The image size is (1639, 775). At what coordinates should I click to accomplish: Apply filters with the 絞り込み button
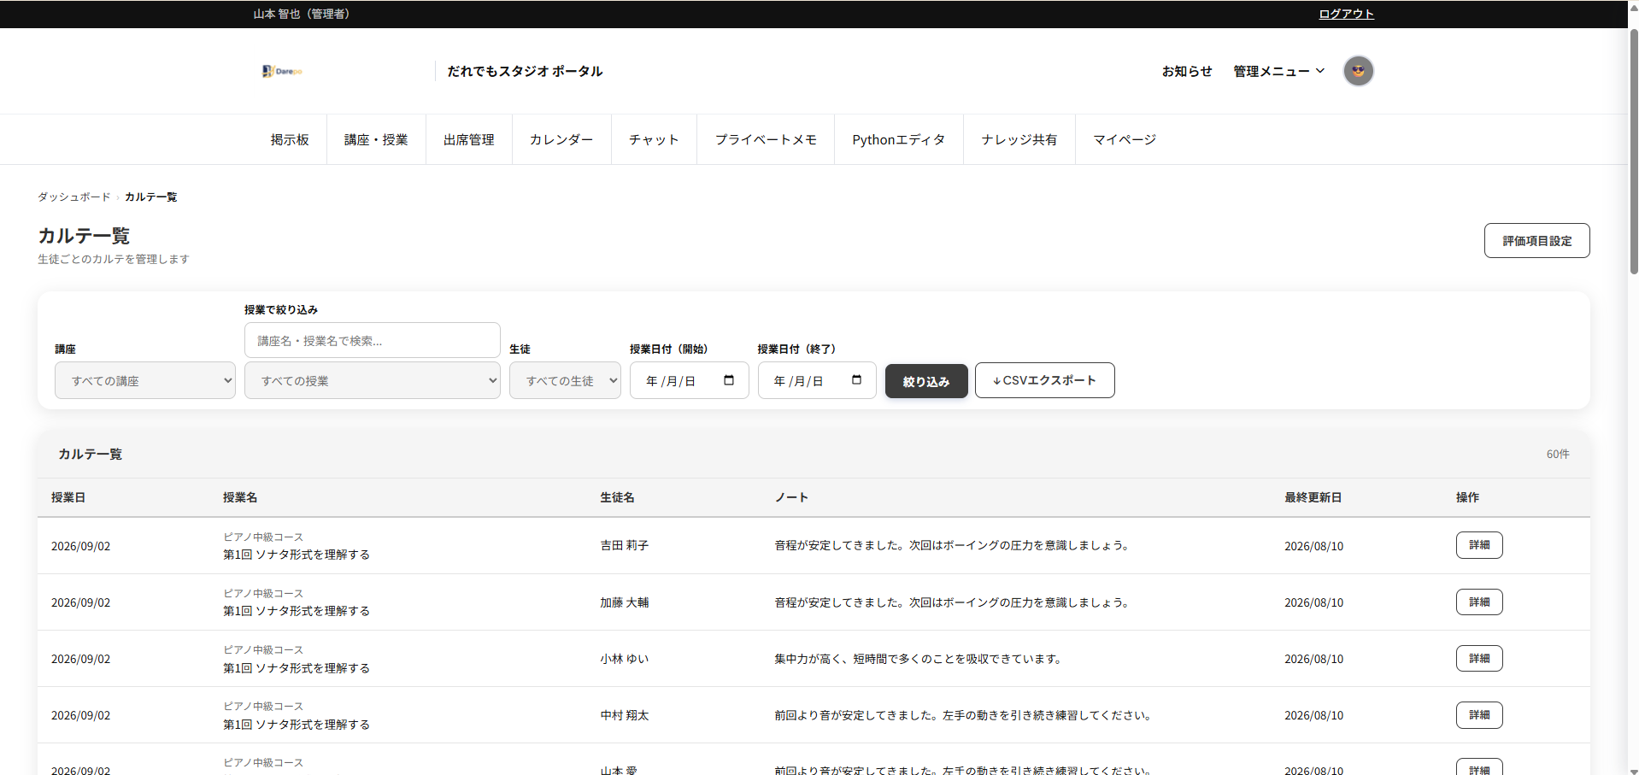pos(926,381)
